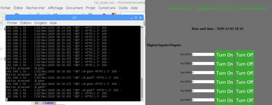Open Geany's Fichier menu
The width and height of the screenshot is (272, 105).
tap(6, 8)
